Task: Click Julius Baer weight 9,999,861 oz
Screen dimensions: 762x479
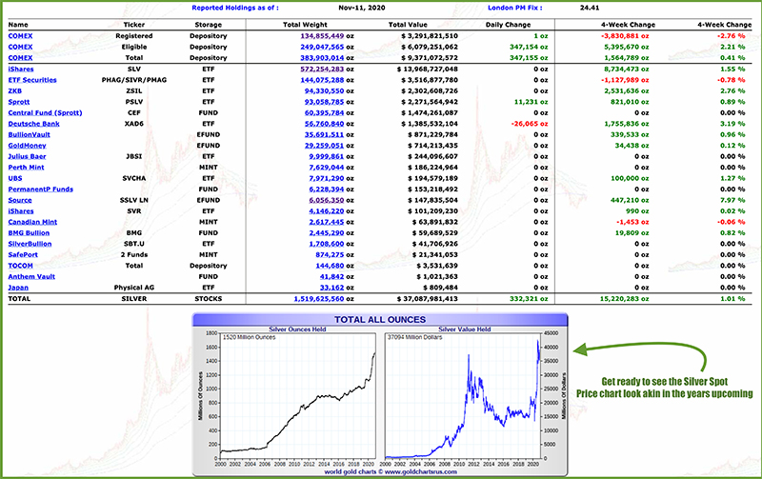Action: click(x=327, y=156)
